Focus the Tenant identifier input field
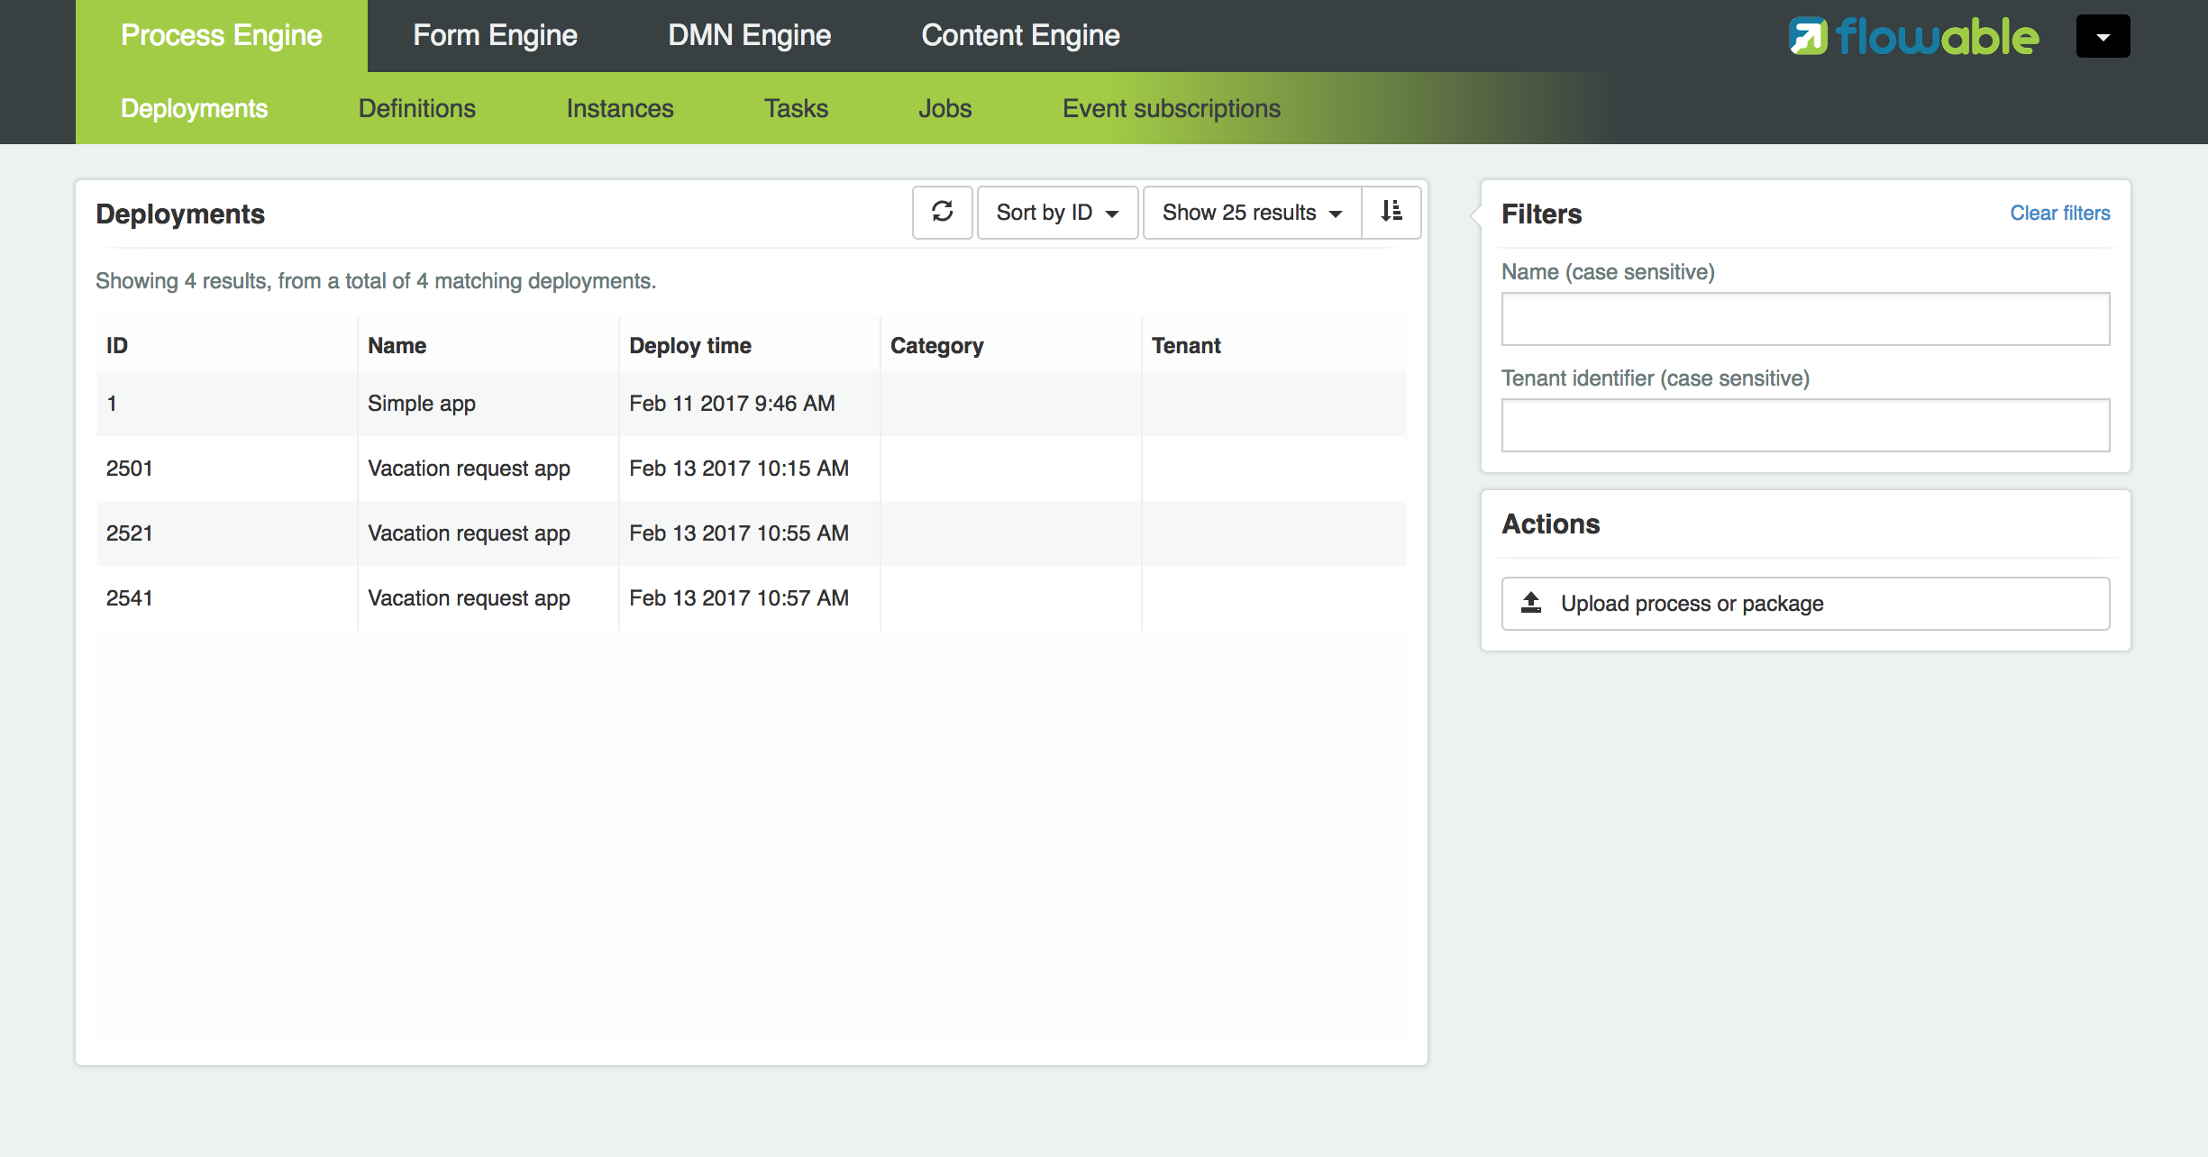The image size is (2208, 1157). tap(1805, 425)
